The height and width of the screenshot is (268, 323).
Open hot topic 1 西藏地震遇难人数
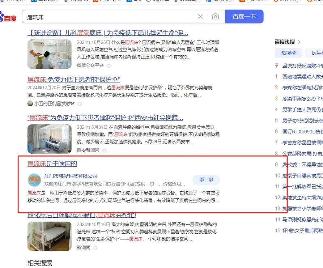pyautogui.click(x=302, y=77)
